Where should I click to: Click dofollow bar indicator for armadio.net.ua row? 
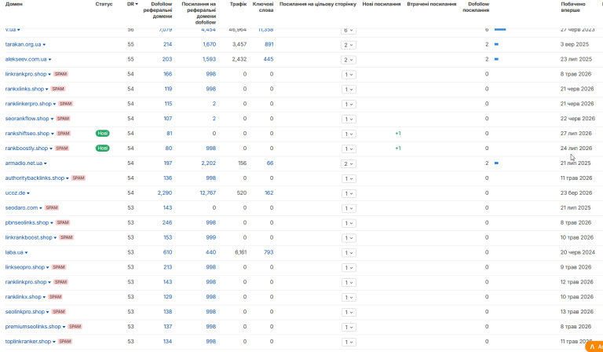[x=496, y=163]
